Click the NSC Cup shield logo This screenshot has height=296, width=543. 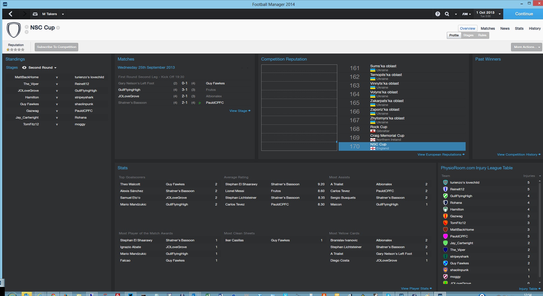tap(14, 30)
